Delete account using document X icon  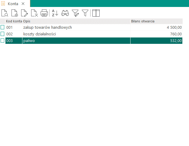coord(35,13)
